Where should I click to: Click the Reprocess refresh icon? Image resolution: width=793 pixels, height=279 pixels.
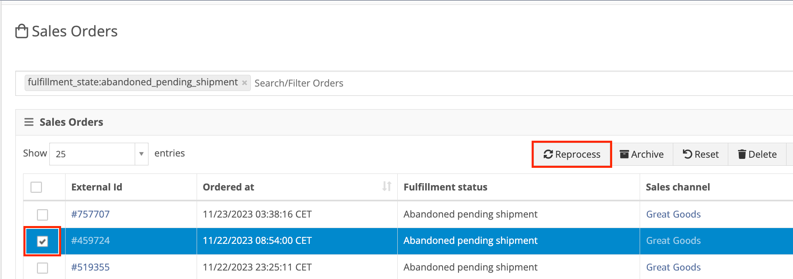pos(548,154)
